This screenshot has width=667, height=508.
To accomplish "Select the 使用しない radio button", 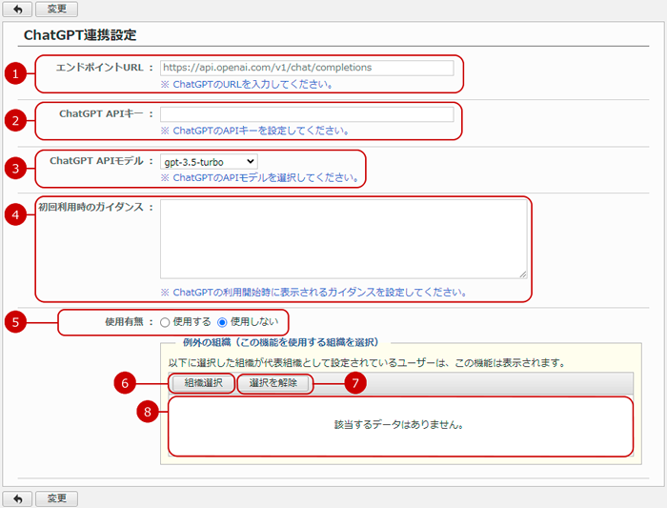I will coord(222,322).
